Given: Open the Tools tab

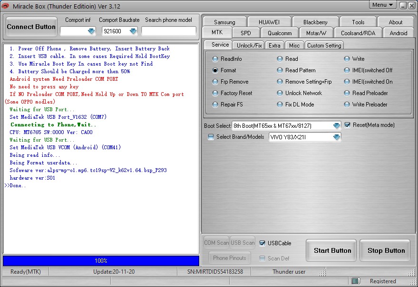Looking at the screenshot, I should tap(358, 22).
